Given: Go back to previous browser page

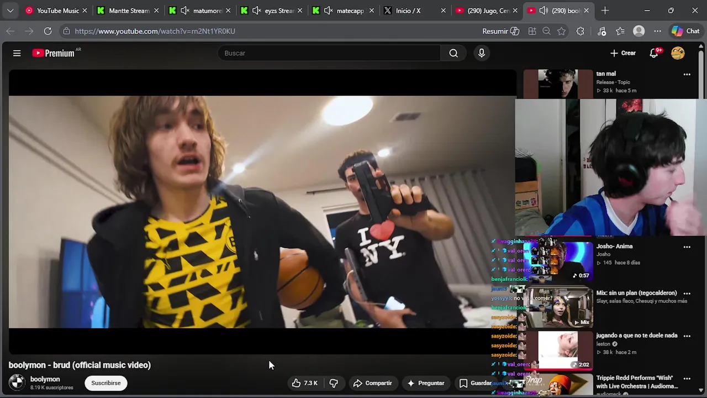Looking at the screenshot, I should [10, 31].
